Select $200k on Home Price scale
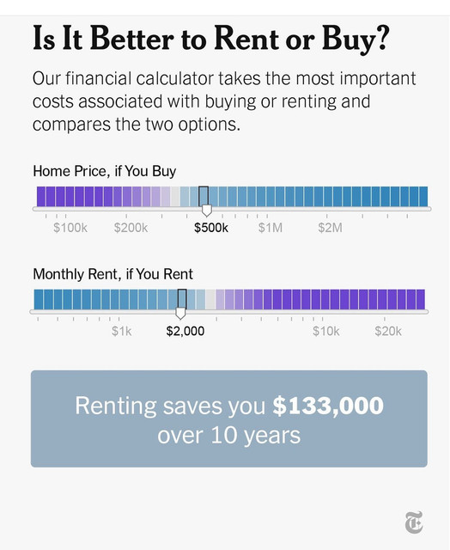This screenshot has height=550, width=450. (131, 228)
